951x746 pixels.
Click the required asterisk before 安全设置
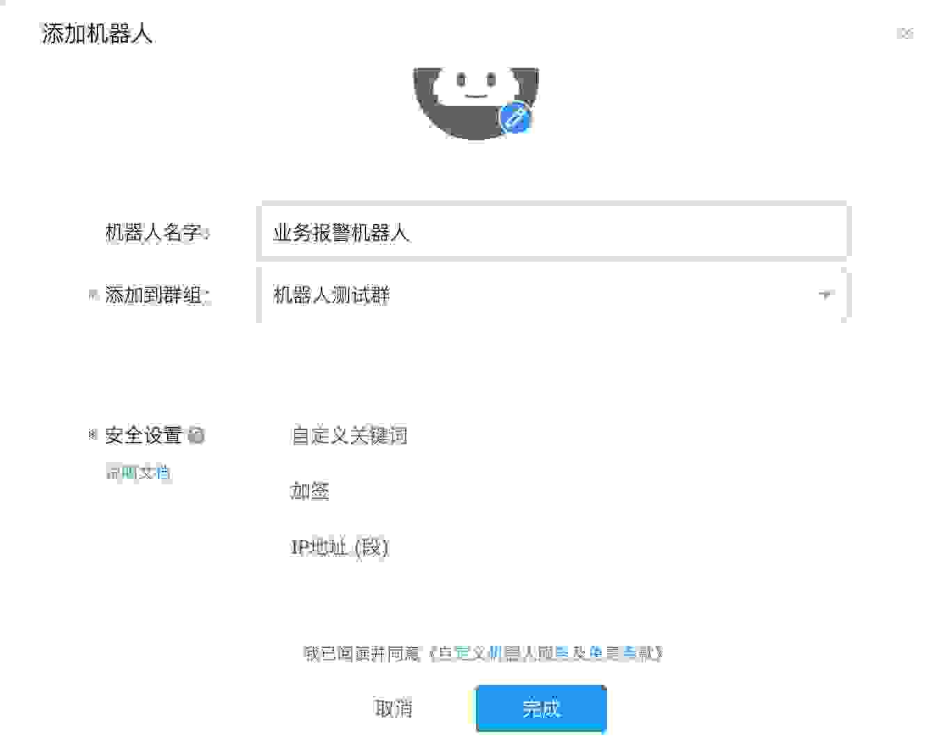(93, 434)
